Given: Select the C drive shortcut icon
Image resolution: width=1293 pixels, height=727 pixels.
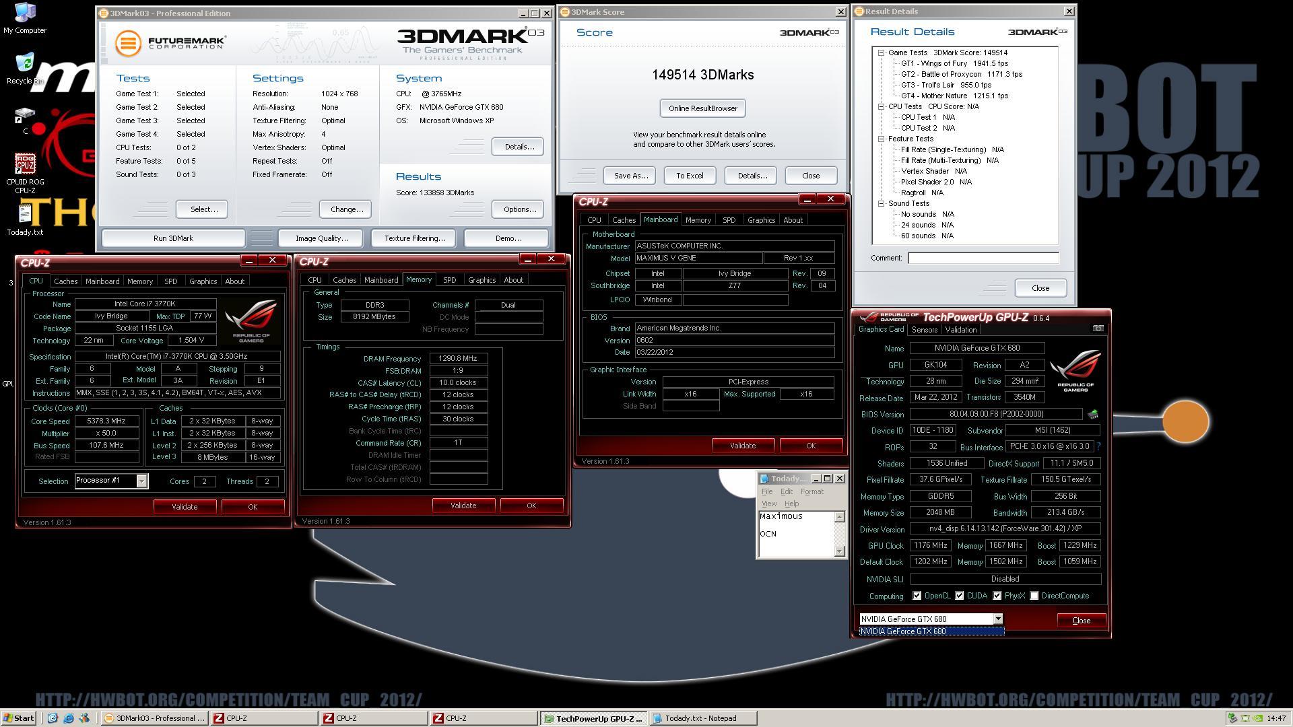Looking at the screenshot, I should point(25,120).
